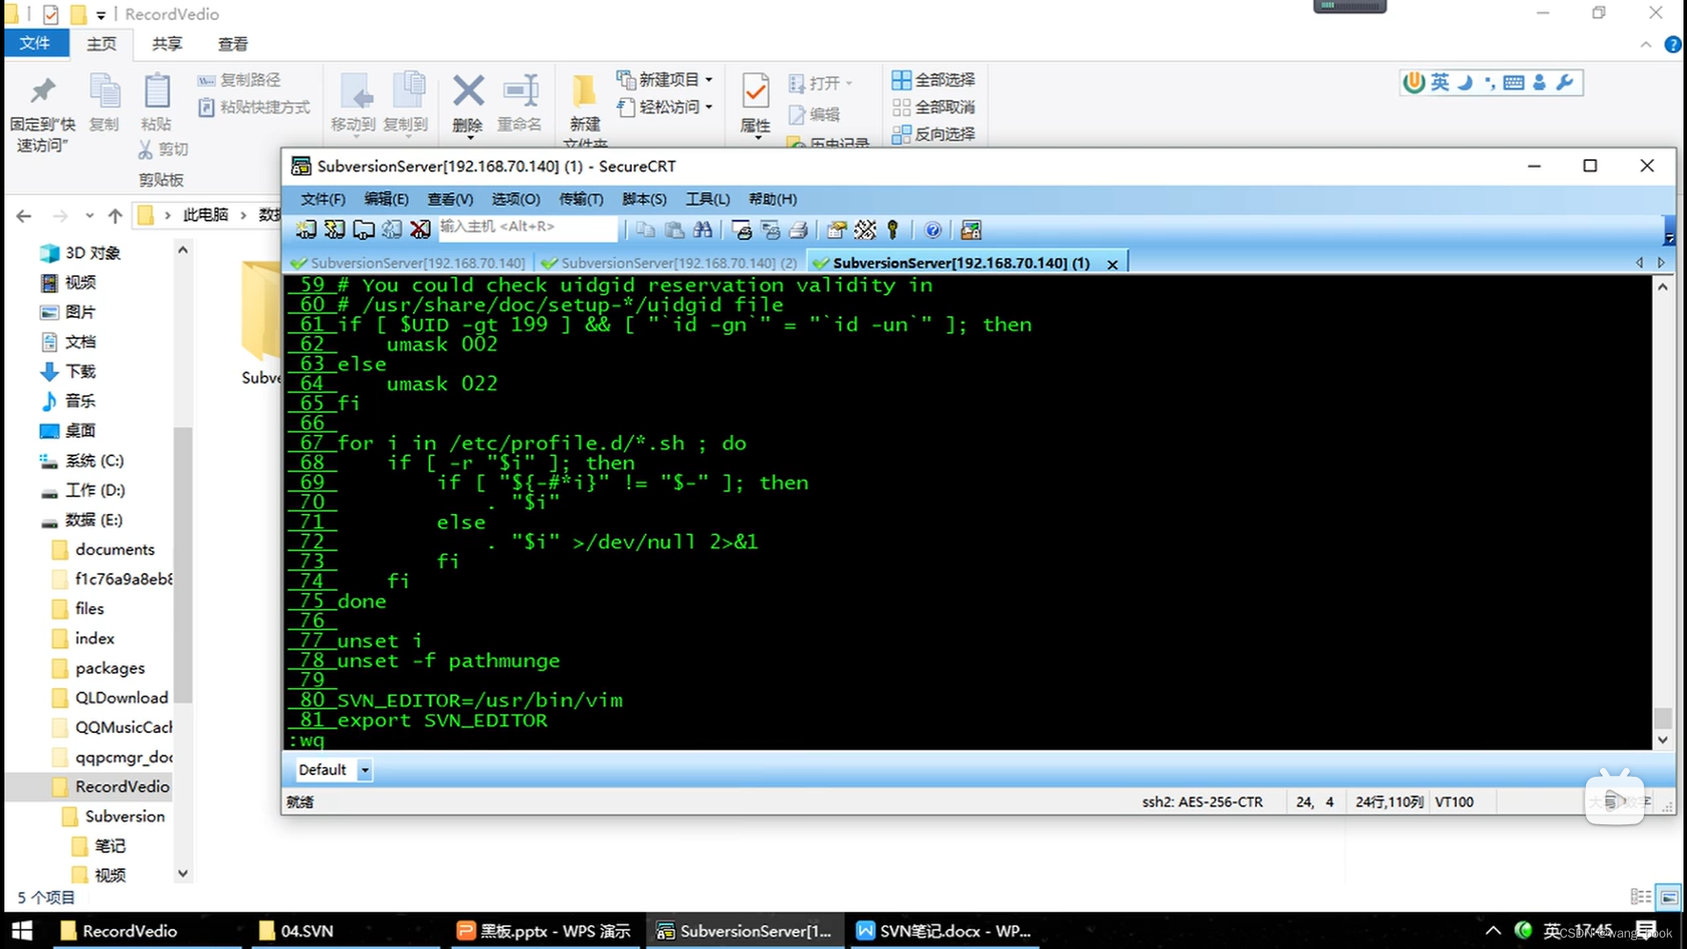Open the 帮助(H) menu
Viewport: 1687px width, 949px height.
coord(772,199)
